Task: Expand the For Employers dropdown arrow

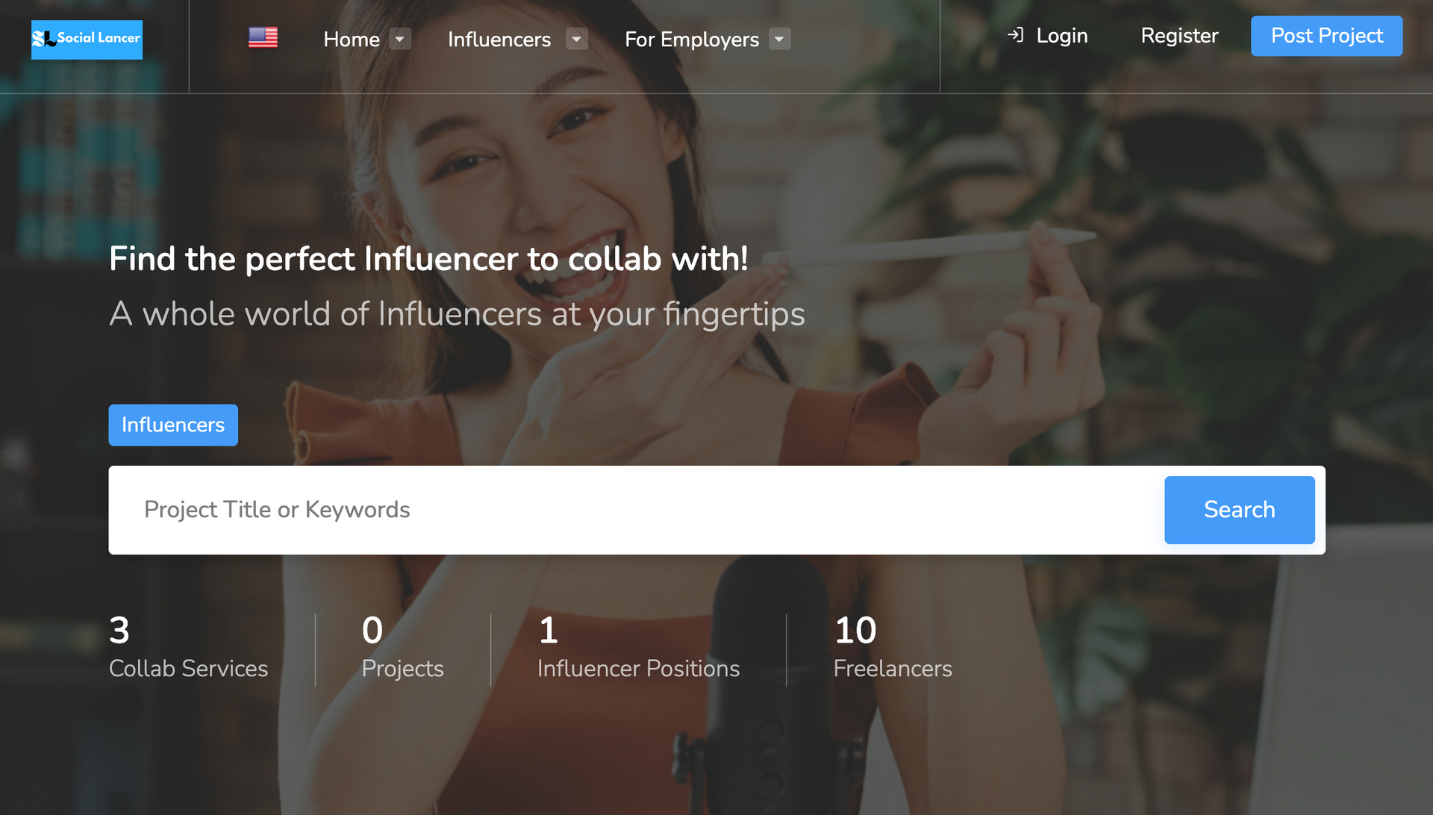Action: pyautogui.click(x=780, y=39)
